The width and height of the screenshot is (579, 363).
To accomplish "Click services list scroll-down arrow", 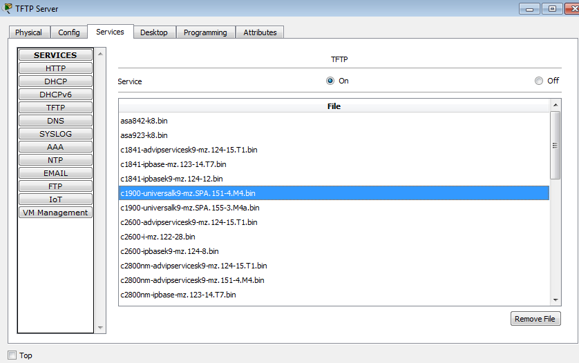I will point(100,328).
